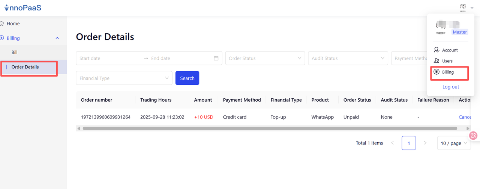Click the Log out link
This screenshot has width=480, height=189.
pos(450,87)
